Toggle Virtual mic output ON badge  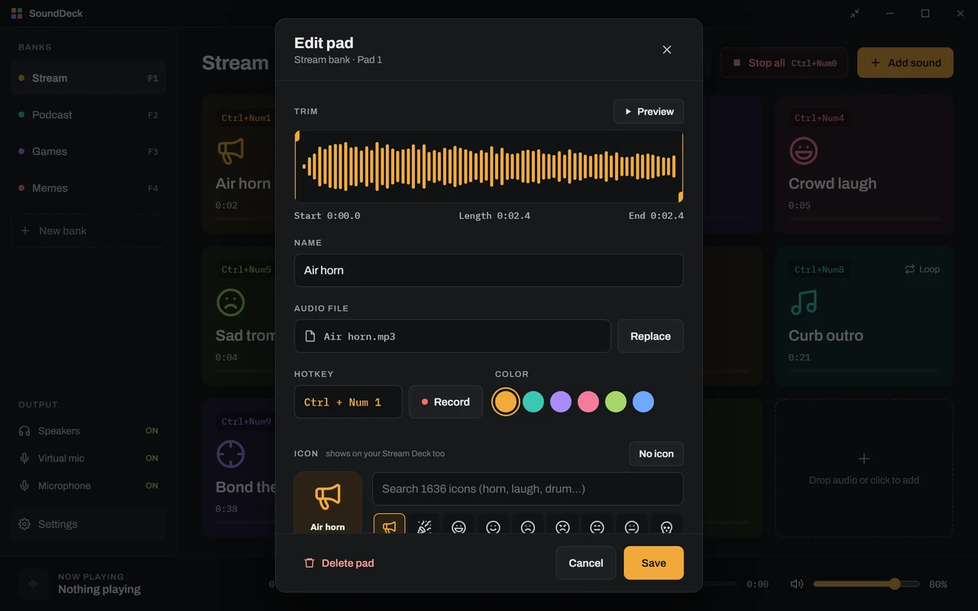[x=152, y=458]
